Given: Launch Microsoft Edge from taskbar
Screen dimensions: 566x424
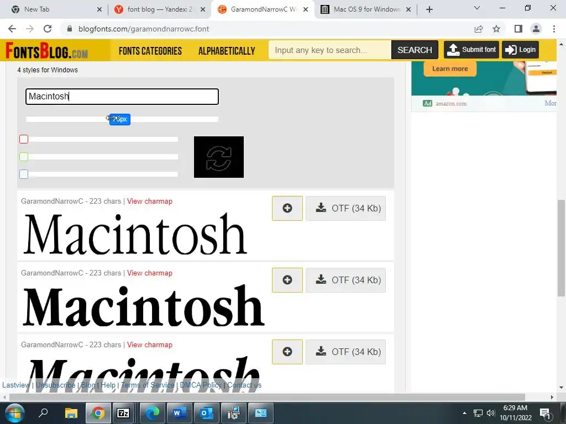Looking at the screenshot, I should tap(152, 413).
